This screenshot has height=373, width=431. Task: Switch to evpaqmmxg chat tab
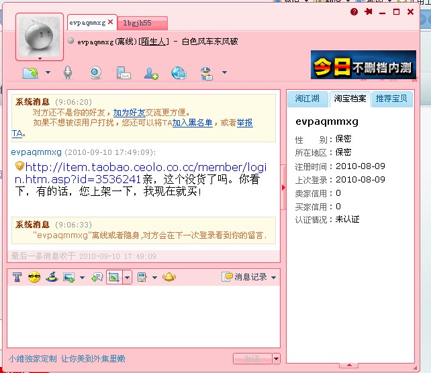[87, 23]
